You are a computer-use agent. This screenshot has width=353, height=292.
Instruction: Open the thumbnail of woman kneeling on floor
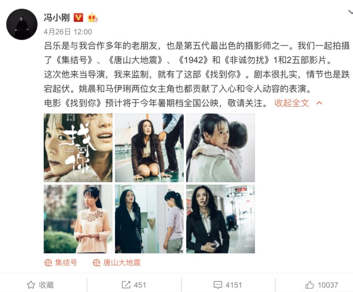tap(149, 148)
